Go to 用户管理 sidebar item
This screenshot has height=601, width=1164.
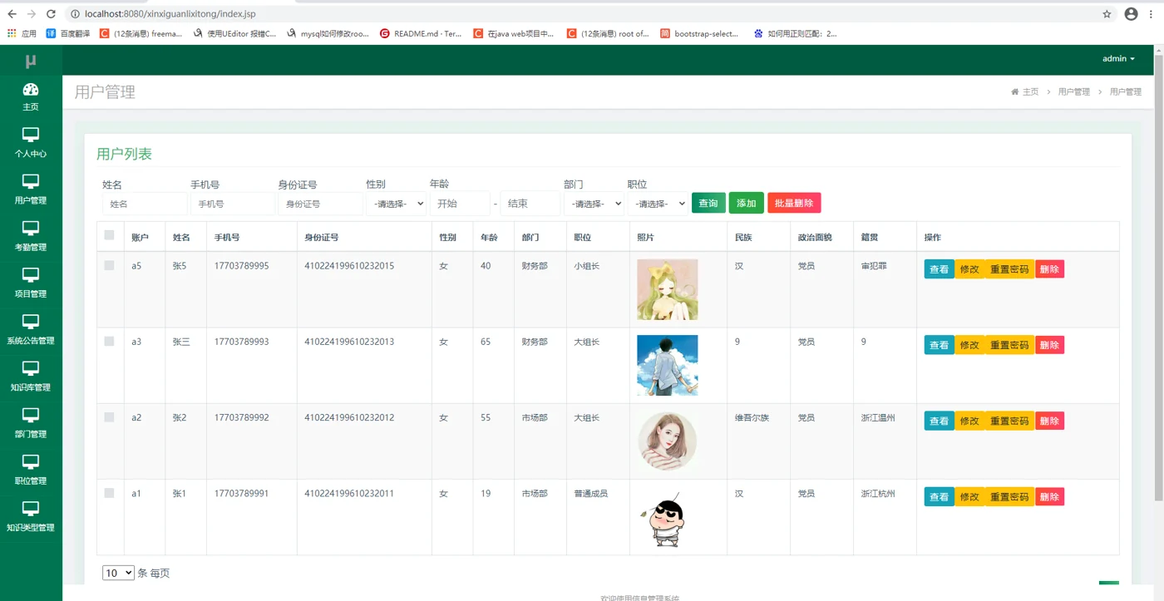point(31,189)
